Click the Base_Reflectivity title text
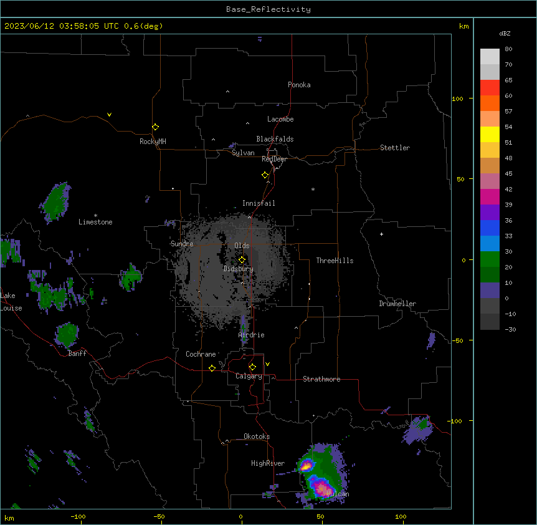Viewport: 537px width, 525px height. click(x=268, y=9)
